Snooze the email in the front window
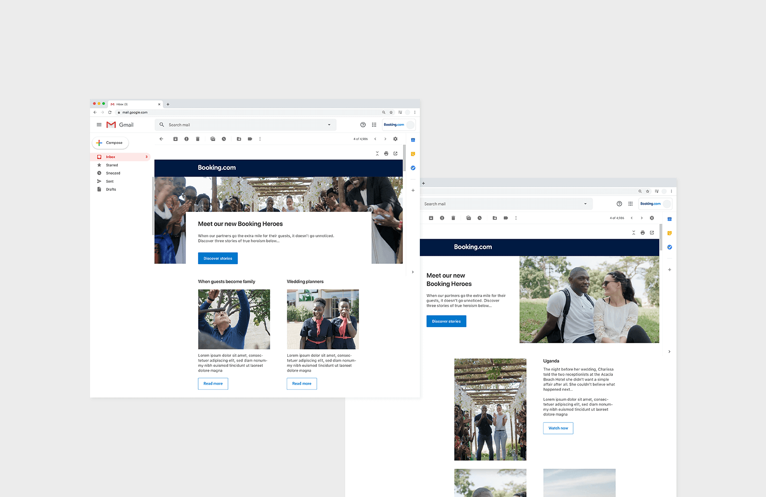 [x=224, y=139]
